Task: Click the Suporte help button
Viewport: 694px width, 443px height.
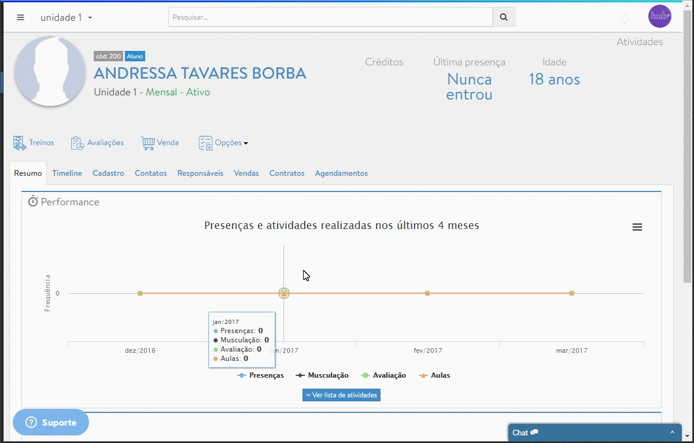Action: (x=51, y=423)
